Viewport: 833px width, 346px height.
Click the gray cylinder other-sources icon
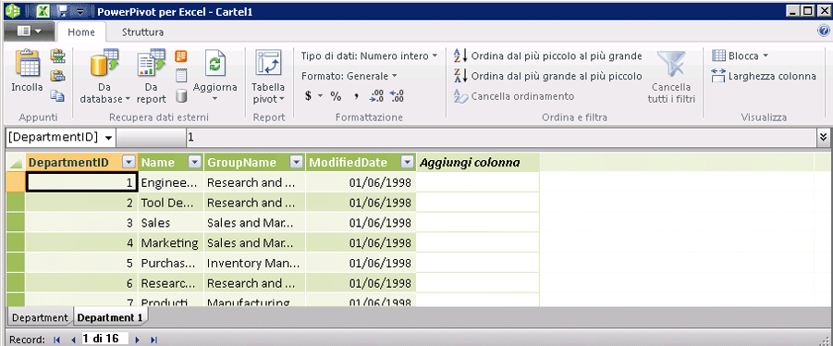point(181,95)
